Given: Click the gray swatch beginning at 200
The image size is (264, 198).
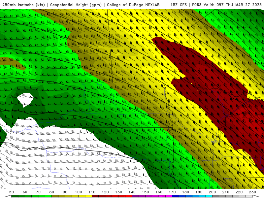Looking at the screenshot, I should pos(216,196).
